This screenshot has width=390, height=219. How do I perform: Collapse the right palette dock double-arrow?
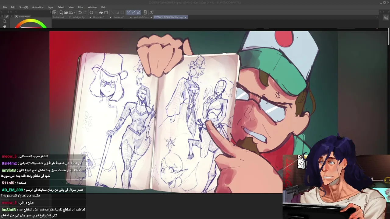388,12
